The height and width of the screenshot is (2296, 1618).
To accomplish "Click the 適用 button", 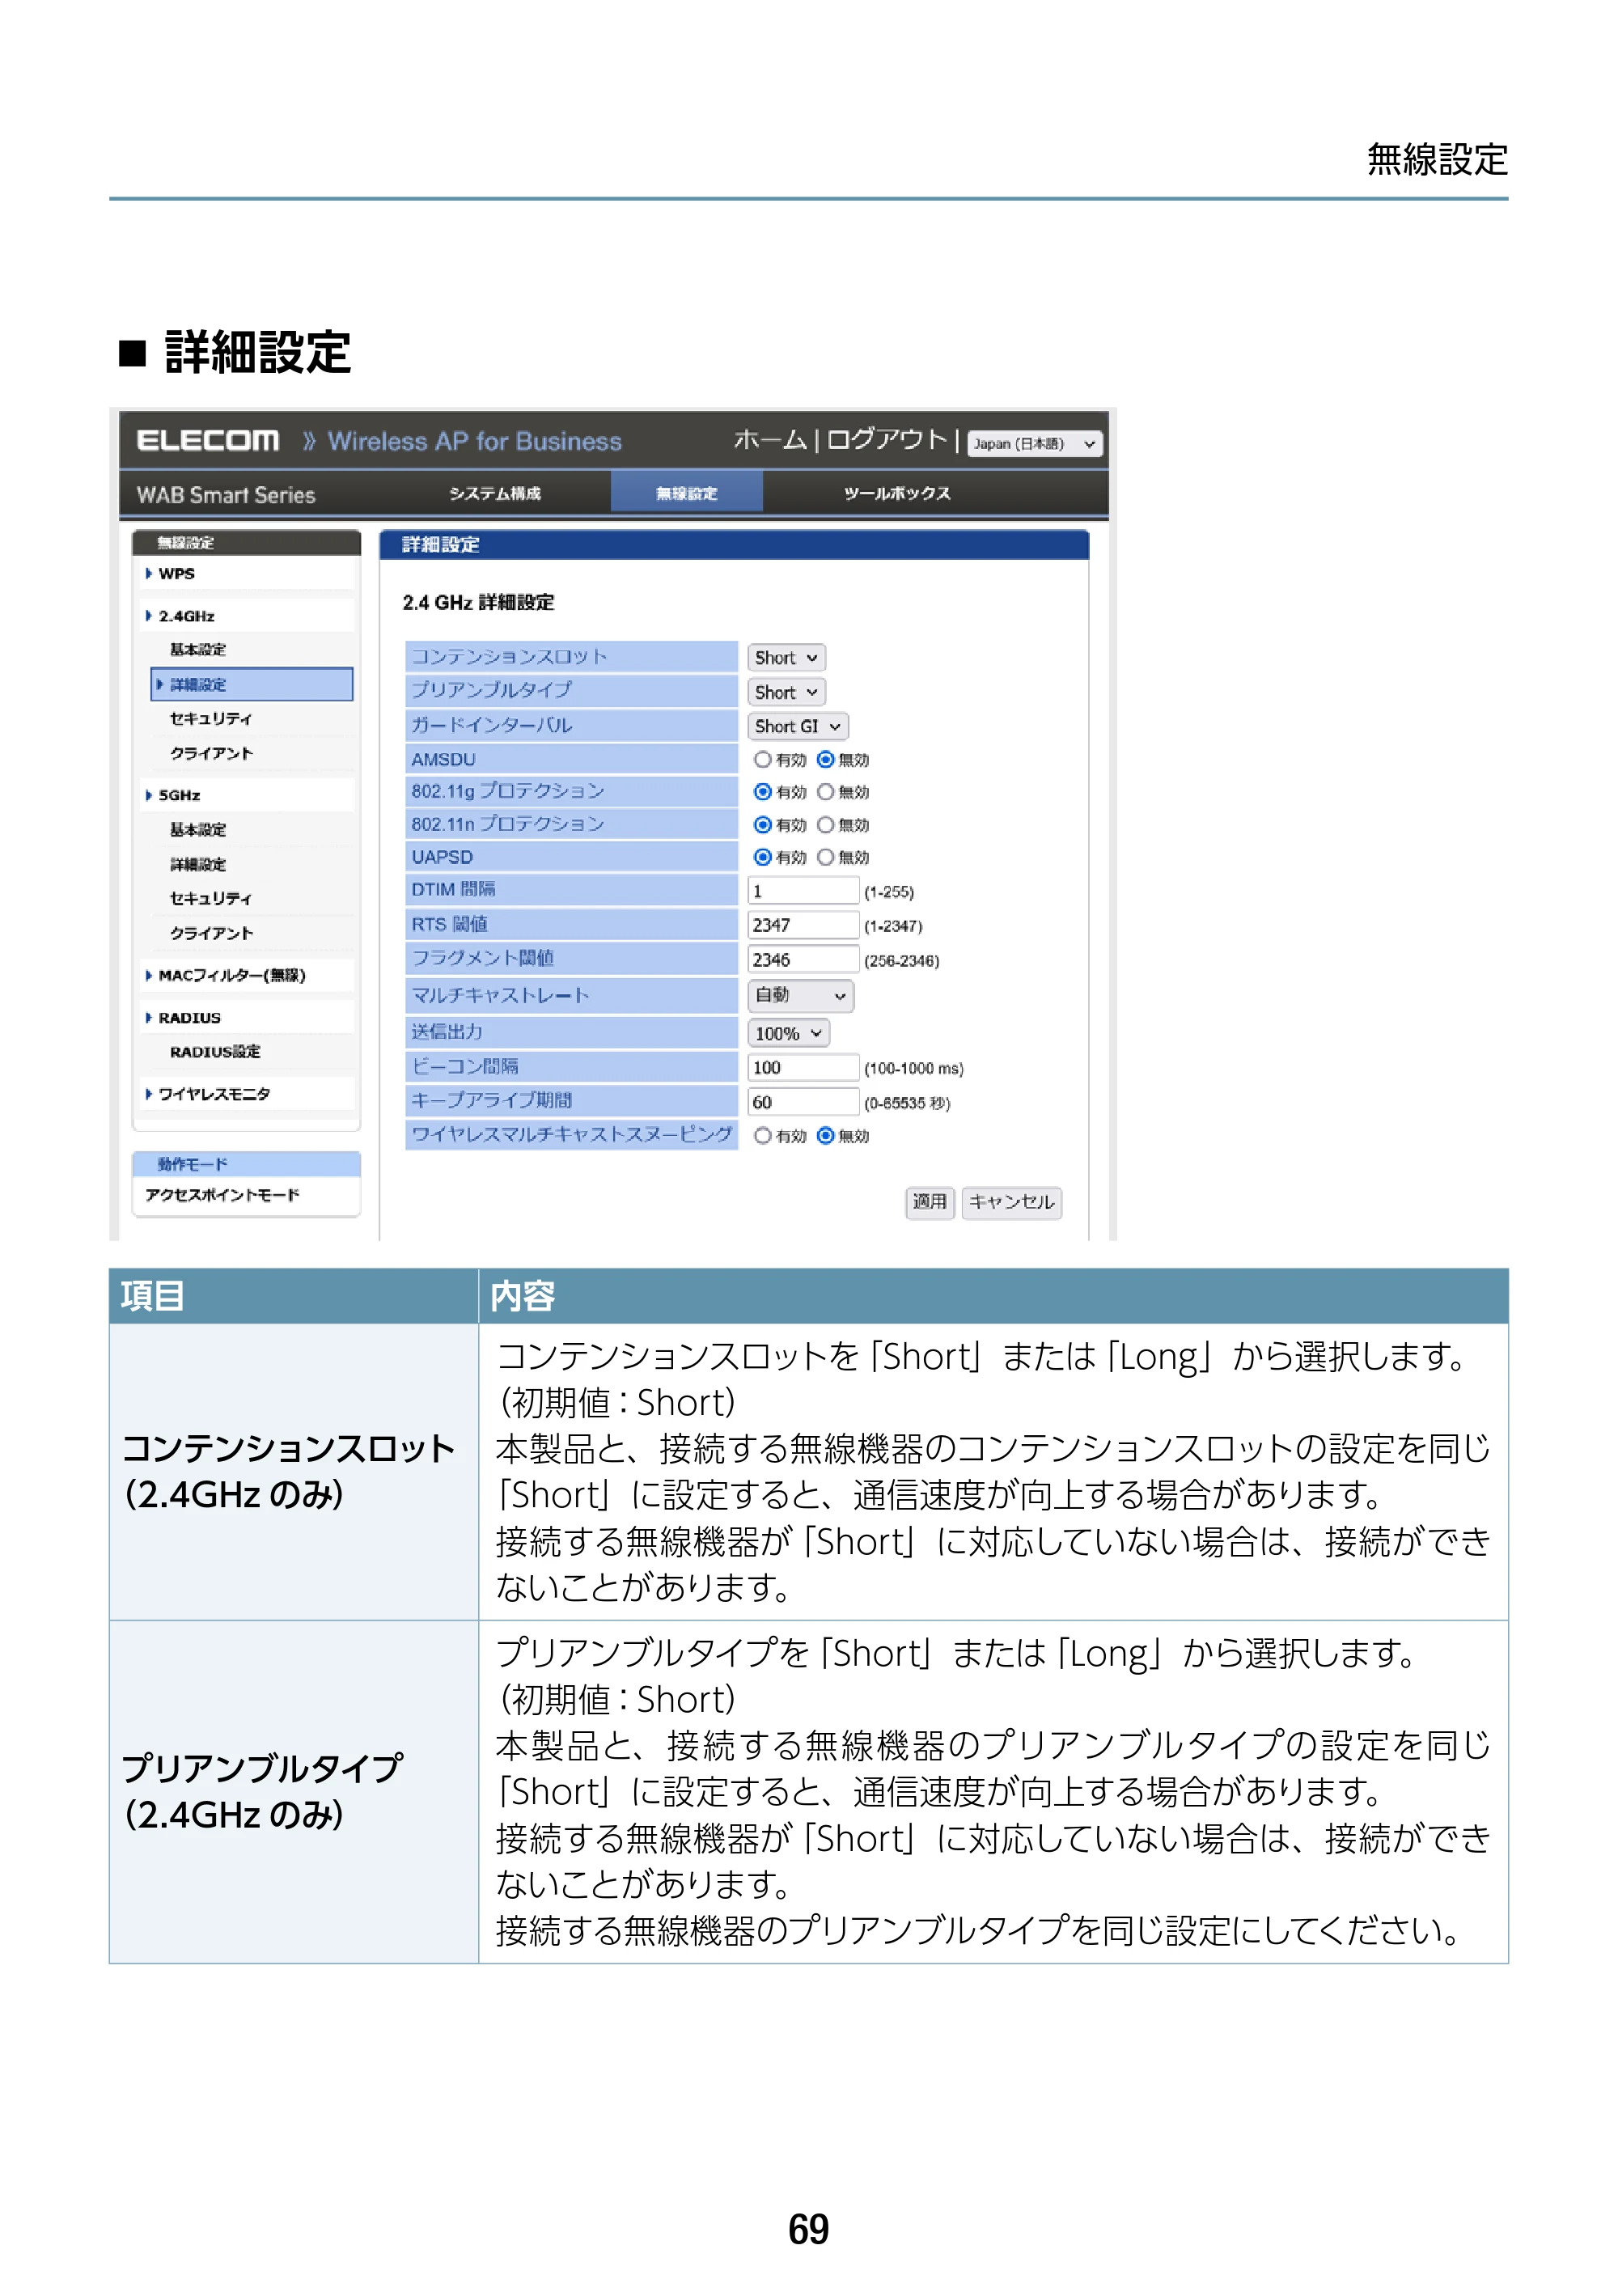I will coord(930,1202).
